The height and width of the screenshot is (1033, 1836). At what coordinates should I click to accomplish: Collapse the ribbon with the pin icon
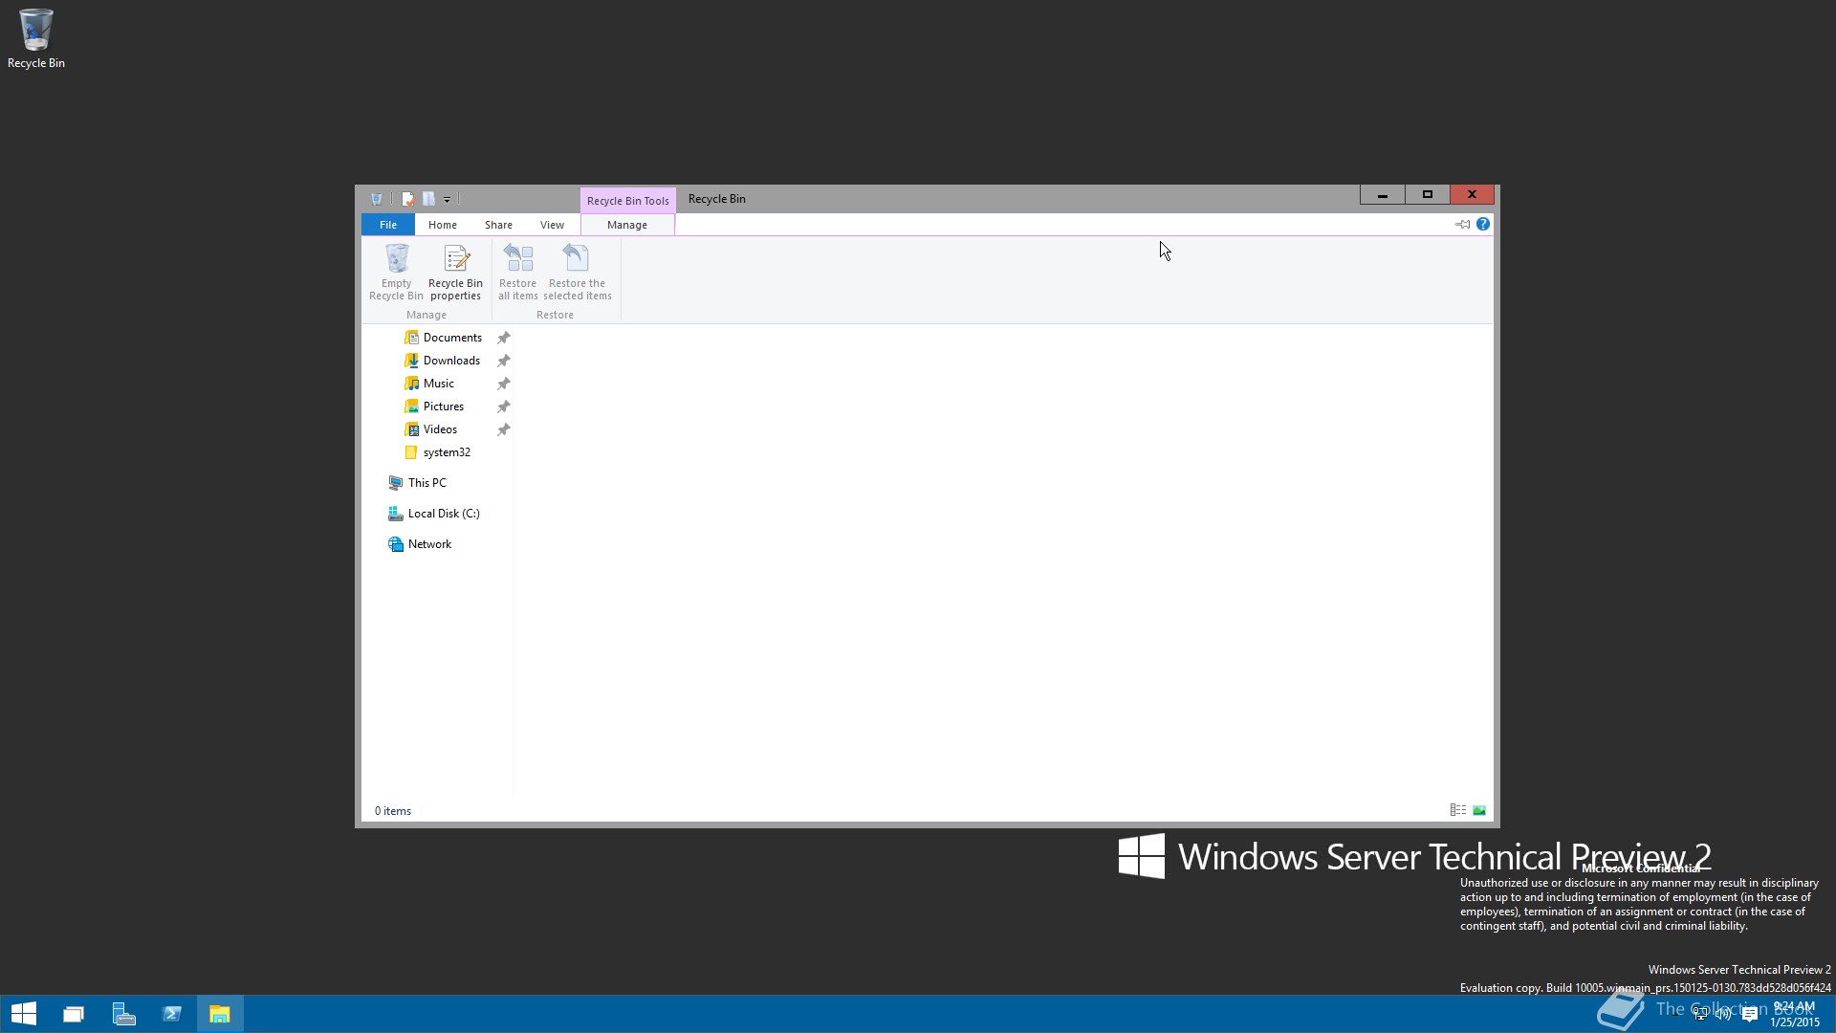coord(1463,224)
